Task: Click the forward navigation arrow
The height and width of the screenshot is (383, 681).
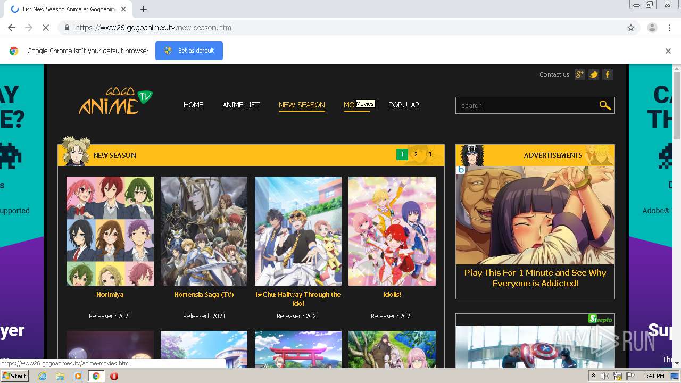Action: coord(29,28)
